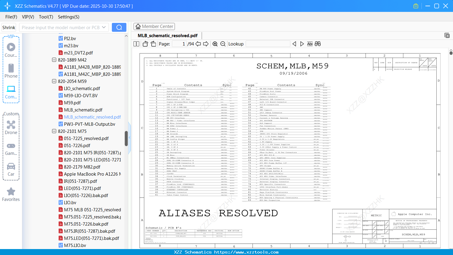
Task: Click the document viewer scrollbar thumb
Action: pos(451,53)
